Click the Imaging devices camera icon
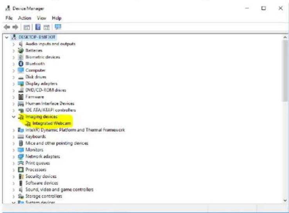 pyautogui.click(x=21, y=117)
